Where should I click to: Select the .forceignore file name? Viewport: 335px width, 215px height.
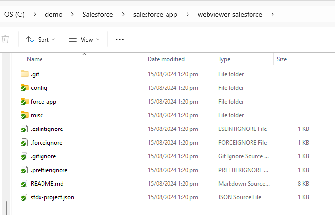[46, 143]
